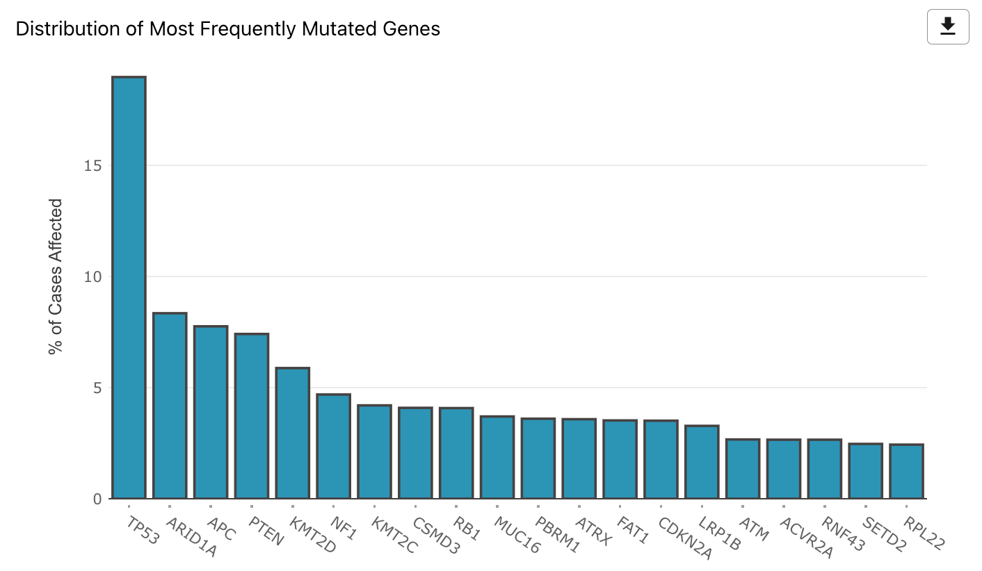Viewport: 982px width, 571px height.
Task: Click the download chart icon
Action: 947,27
